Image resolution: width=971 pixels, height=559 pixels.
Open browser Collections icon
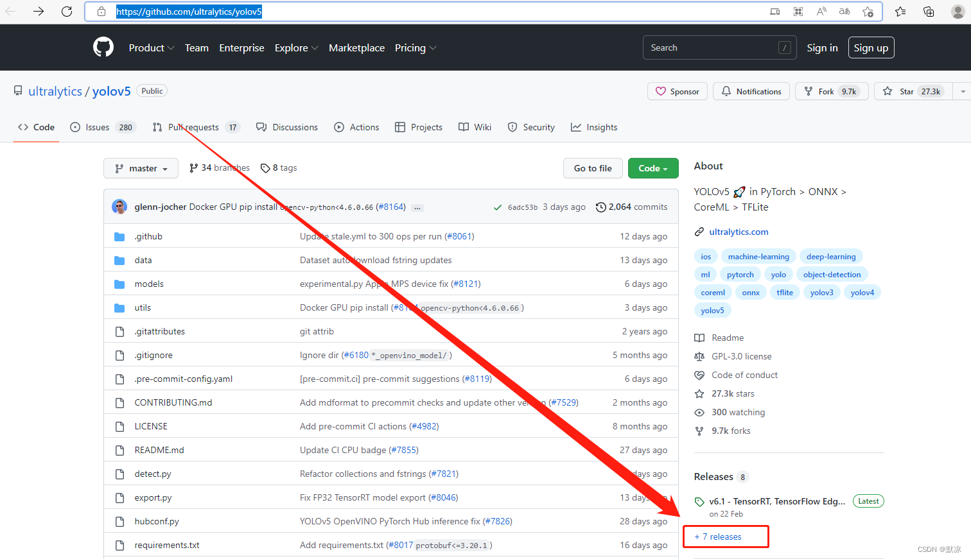(x=929, y=12)
